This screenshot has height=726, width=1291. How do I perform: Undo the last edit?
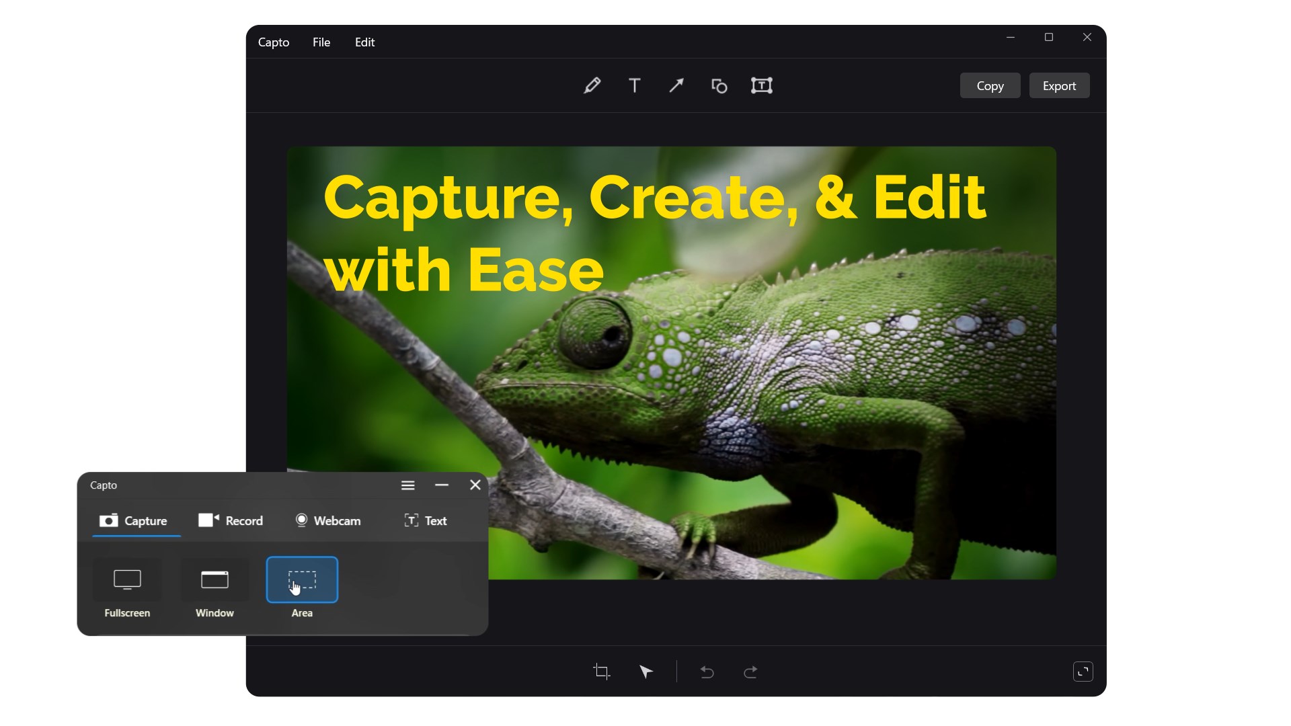(707, 672)
